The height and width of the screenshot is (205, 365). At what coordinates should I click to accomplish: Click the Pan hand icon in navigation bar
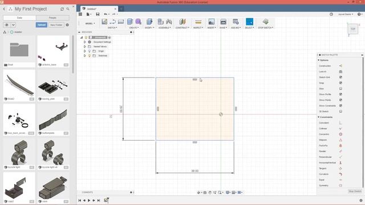tap(210, 192)
